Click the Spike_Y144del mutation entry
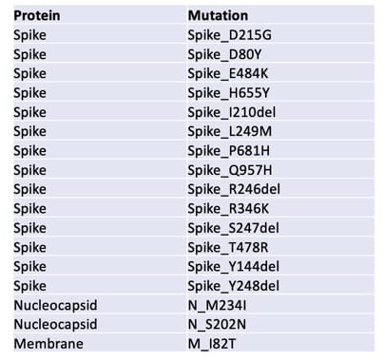The height and width of the screenshot is (361, 384). pyautogui.click(x=233, y=266)
